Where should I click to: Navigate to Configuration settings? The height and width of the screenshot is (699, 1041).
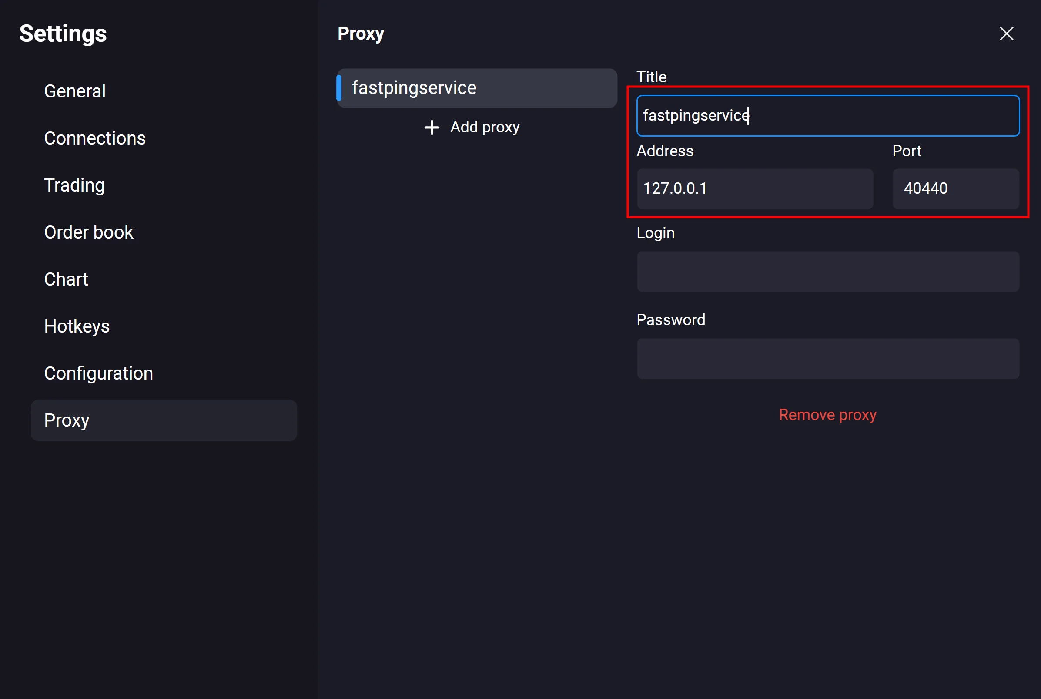coord(98,373)
